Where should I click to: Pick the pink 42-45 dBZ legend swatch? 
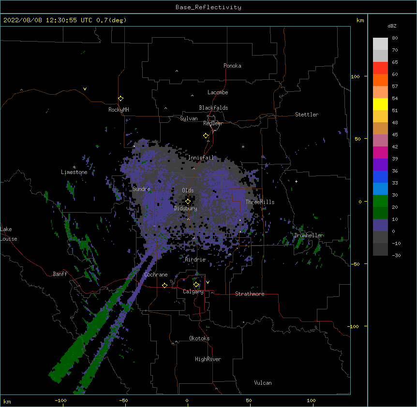(380, 141)
